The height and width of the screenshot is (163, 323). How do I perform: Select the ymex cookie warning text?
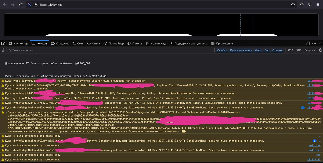pos(143,103)
